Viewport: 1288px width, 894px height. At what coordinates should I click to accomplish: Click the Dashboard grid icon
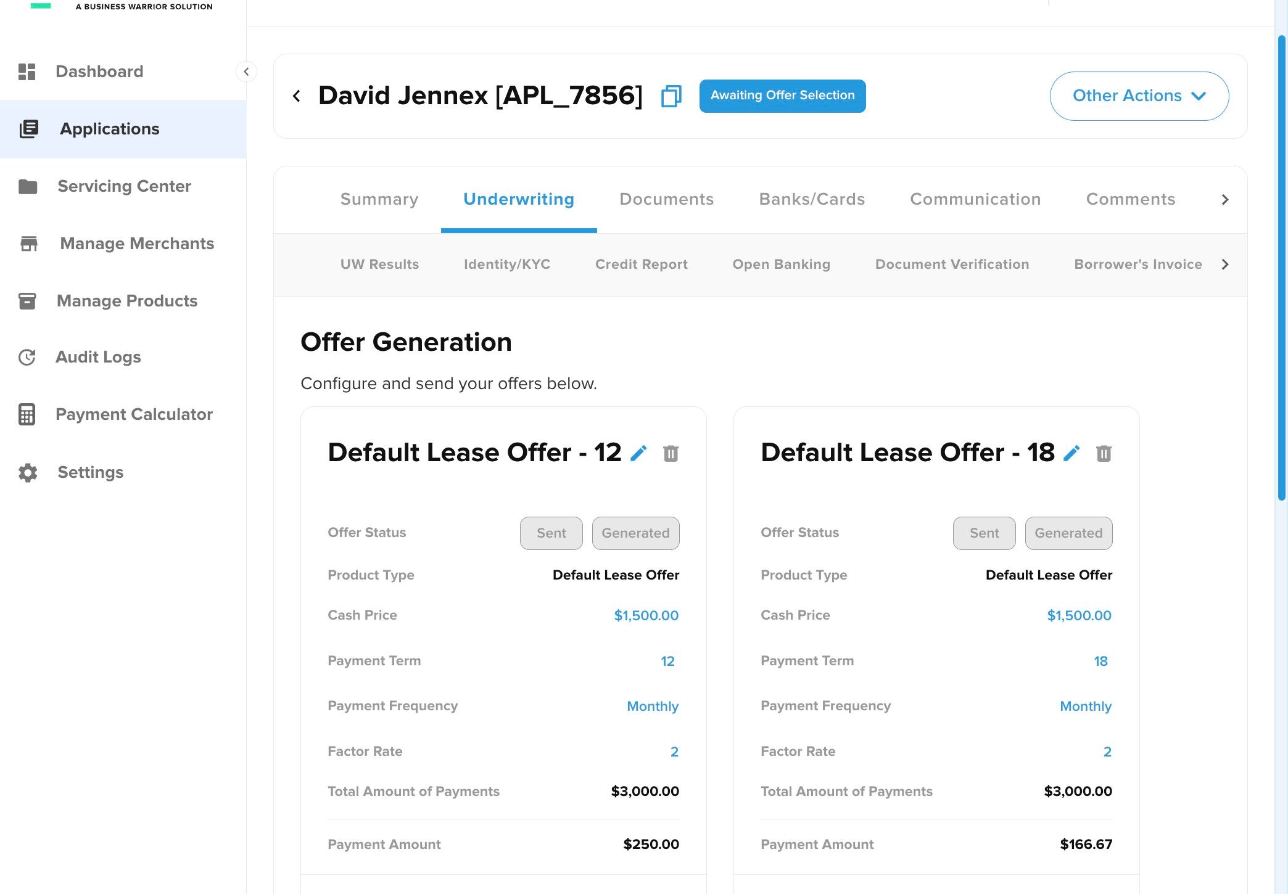click(27, 72)
